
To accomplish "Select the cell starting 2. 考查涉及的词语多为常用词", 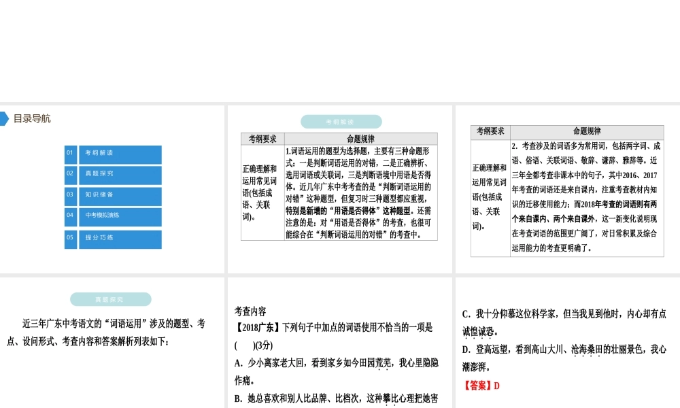I will [587, 197].
